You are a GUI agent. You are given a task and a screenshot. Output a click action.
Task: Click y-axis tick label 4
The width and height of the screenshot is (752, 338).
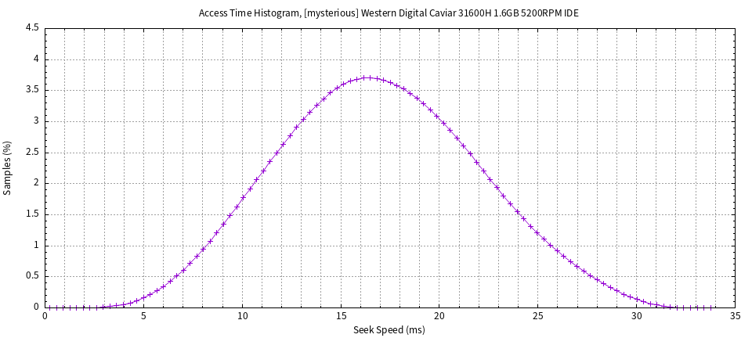point(36,59)
